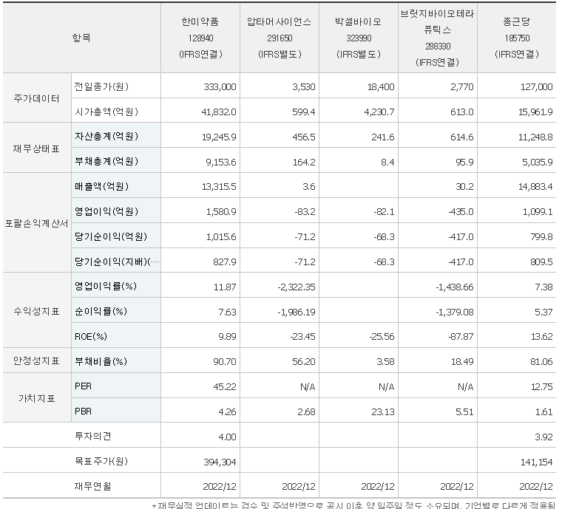This screenshot has width=562, height=509.
Task: Select 종근당 closing price 127,000
Action: coord(536,87)
